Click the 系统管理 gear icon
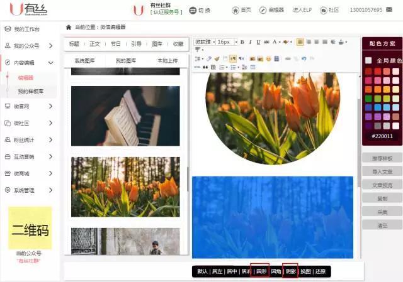 tap(8, 190)
